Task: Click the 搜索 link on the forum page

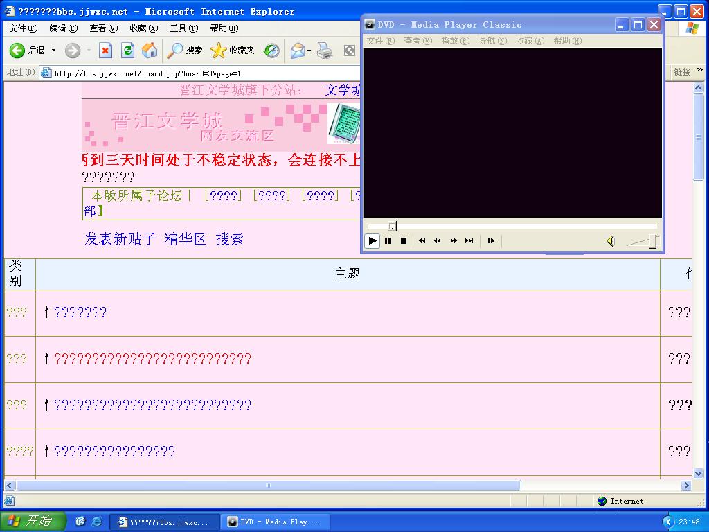Action: [230, 239]
